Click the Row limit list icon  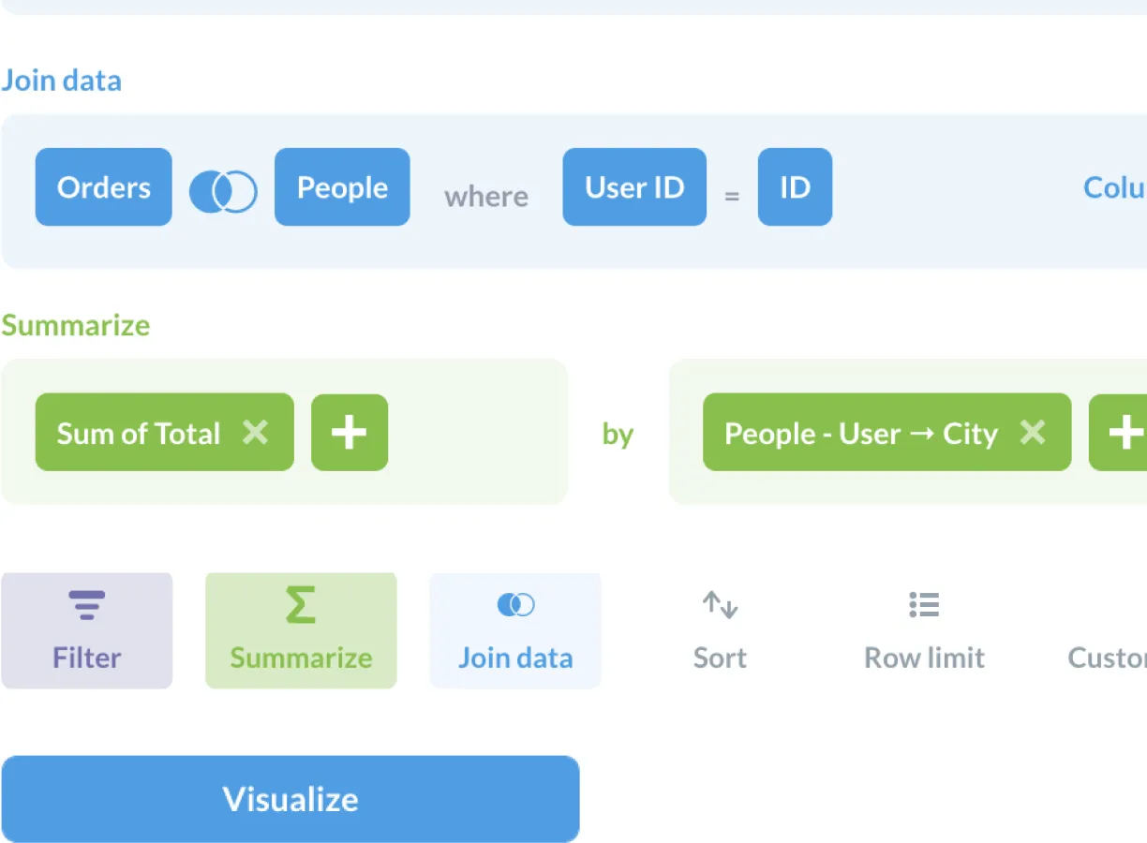click(x=924, y=605)
